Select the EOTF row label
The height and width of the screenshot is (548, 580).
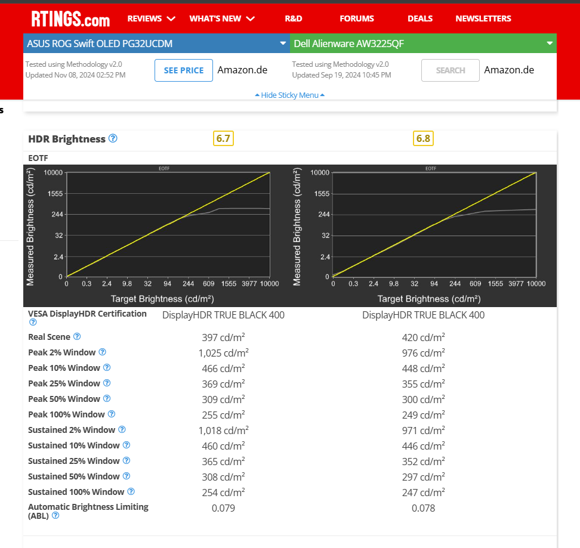point(38,158)
